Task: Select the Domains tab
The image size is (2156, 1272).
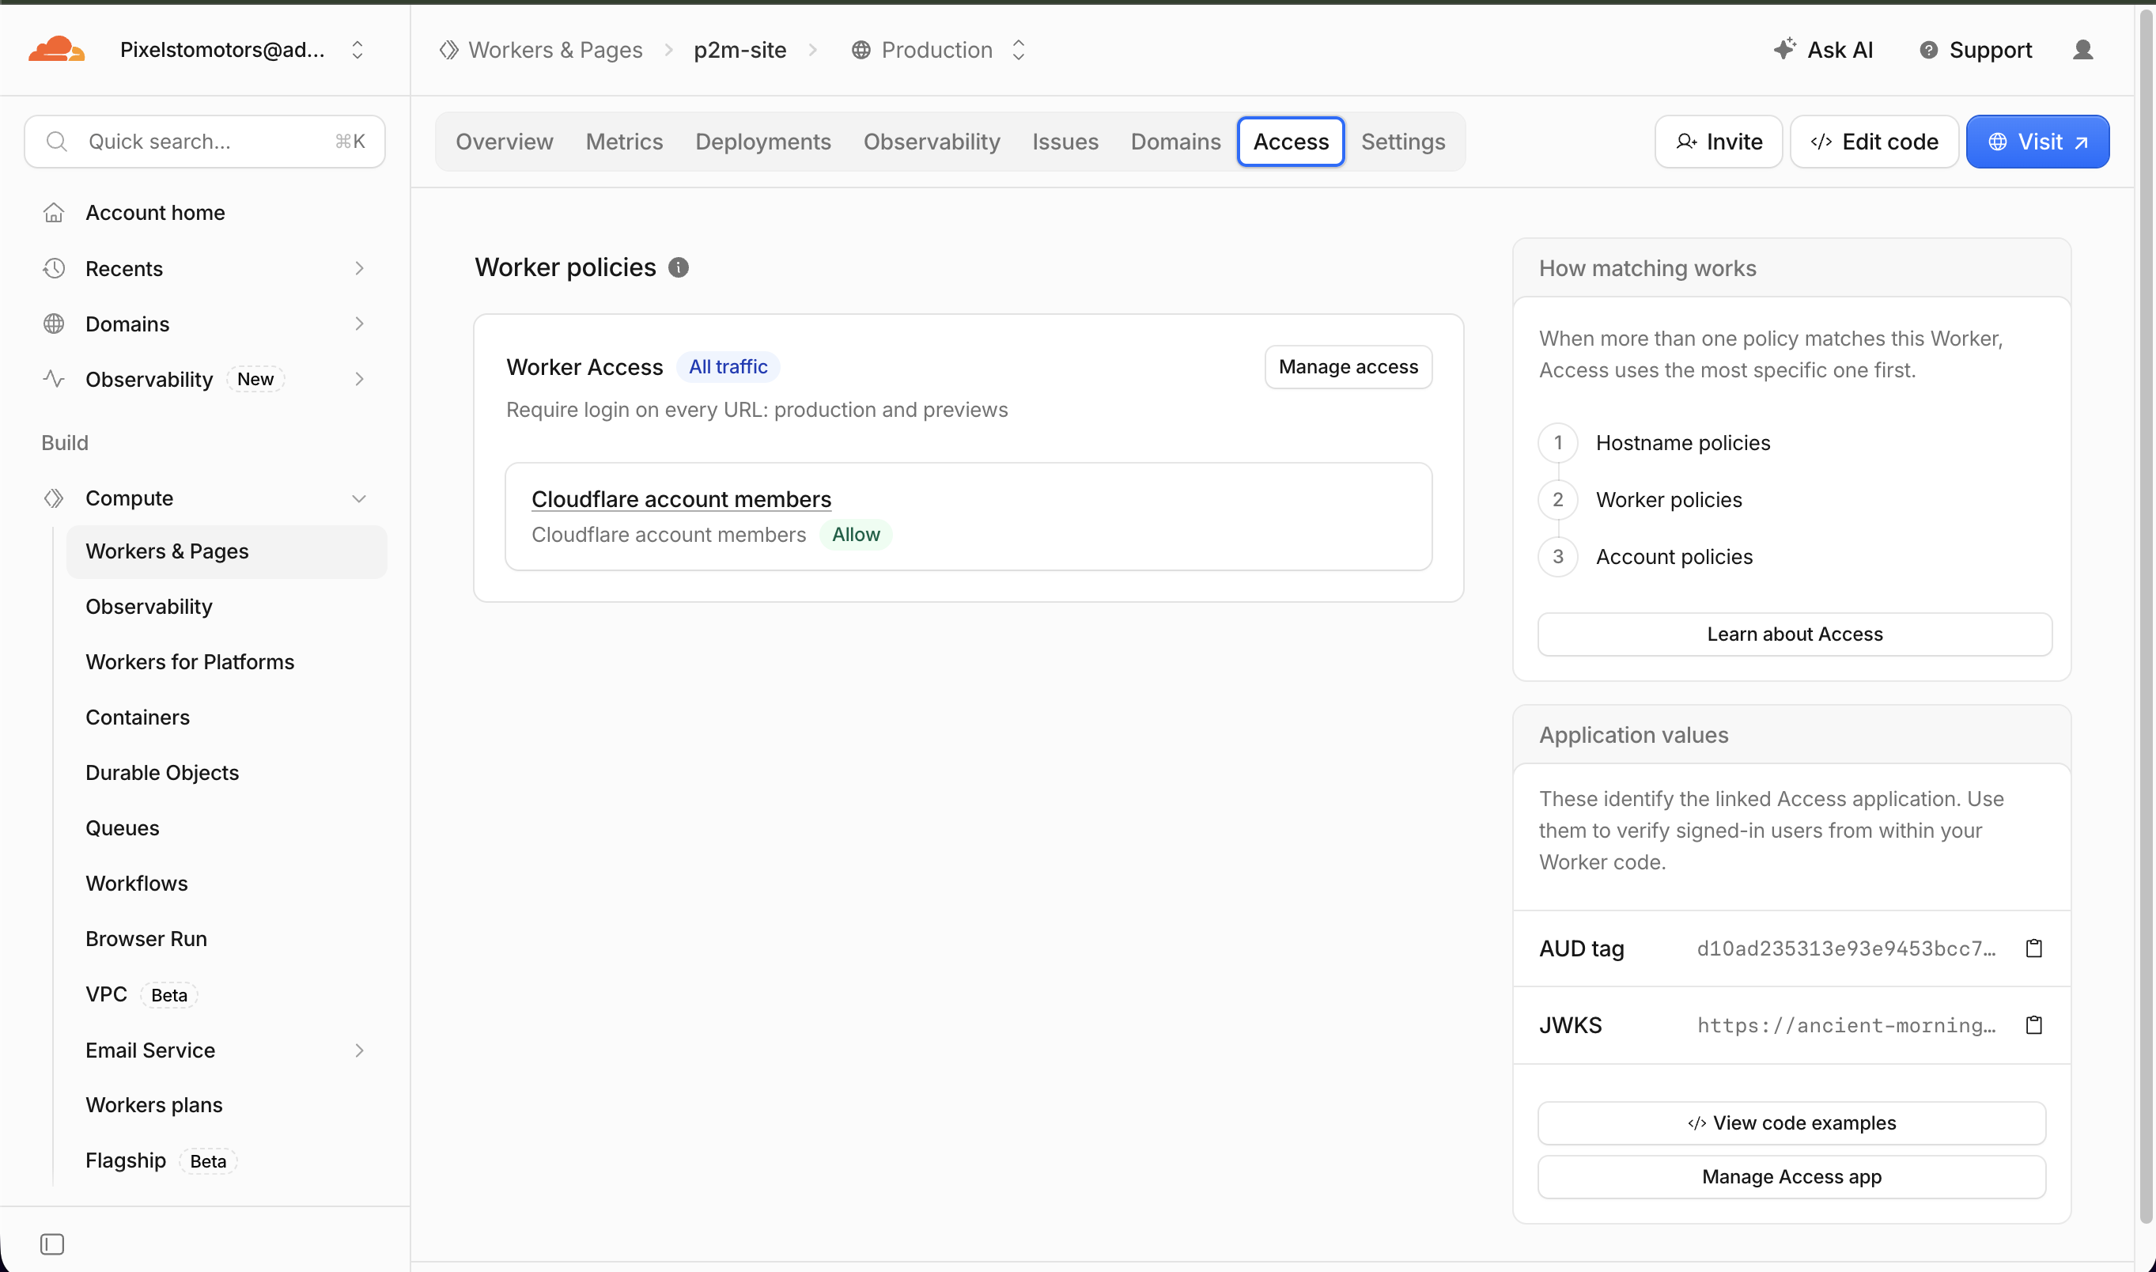Action: [1174, 142]
